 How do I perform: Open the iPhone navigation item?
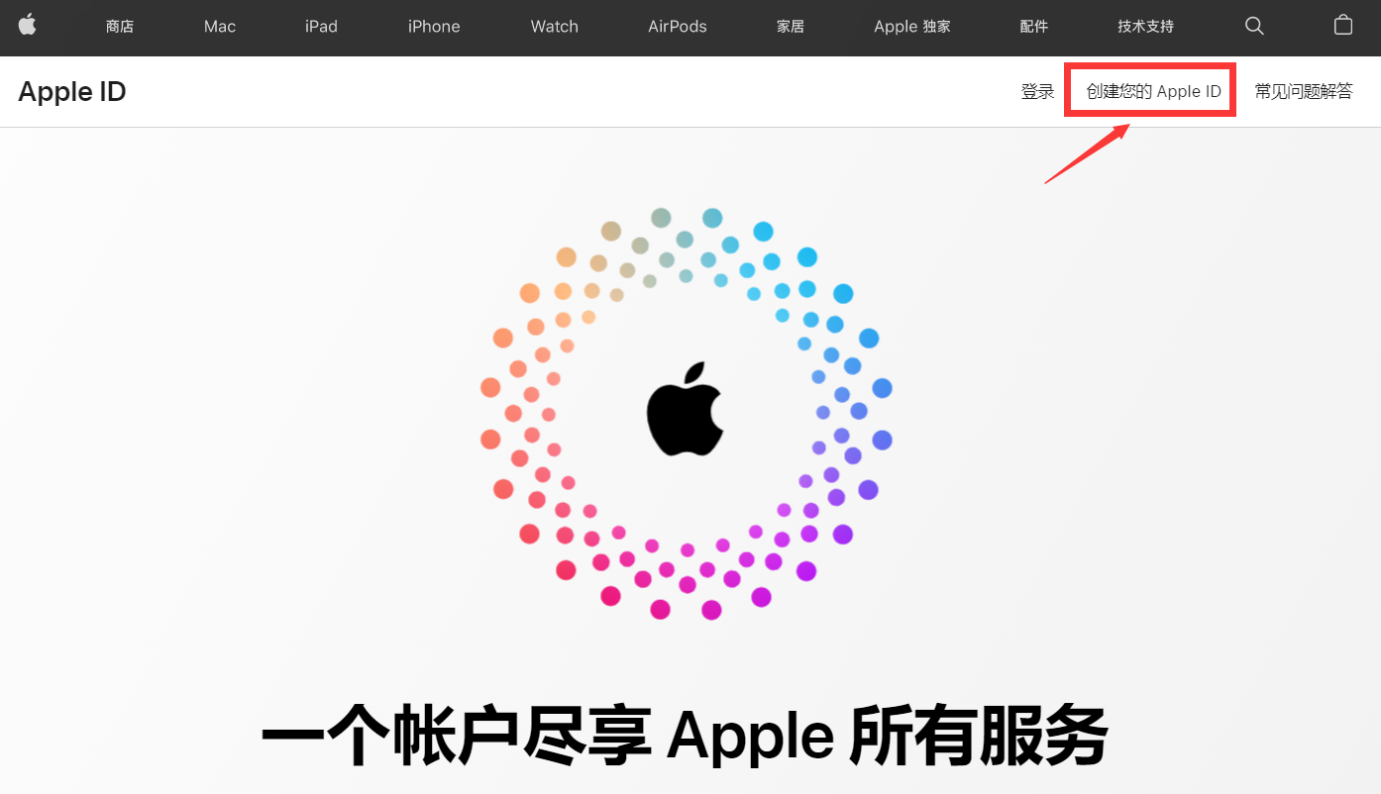click(x=434, y=27)
